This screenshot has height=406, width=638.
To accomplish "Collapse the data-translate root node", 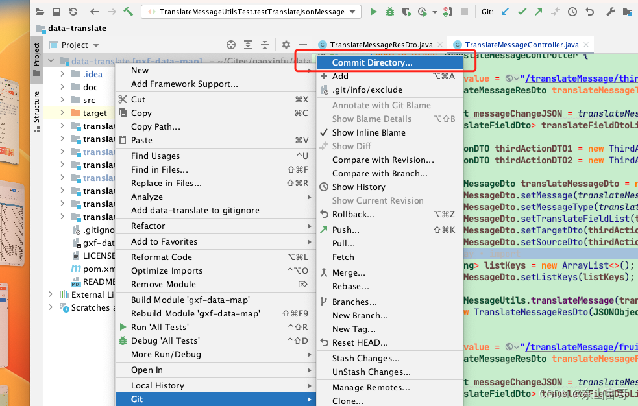I will [x=51, y=61].
